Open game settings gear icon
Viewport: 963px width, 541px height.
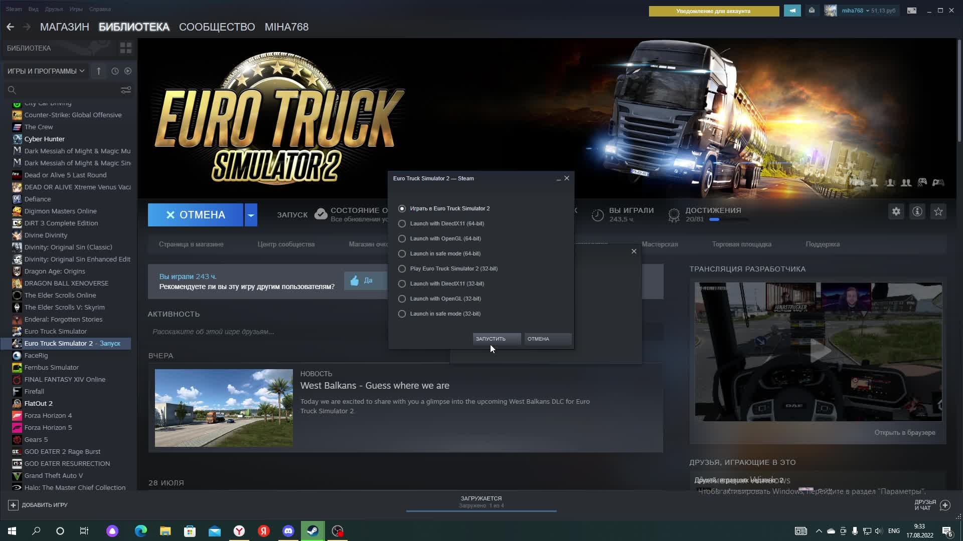tap(896, 212)
